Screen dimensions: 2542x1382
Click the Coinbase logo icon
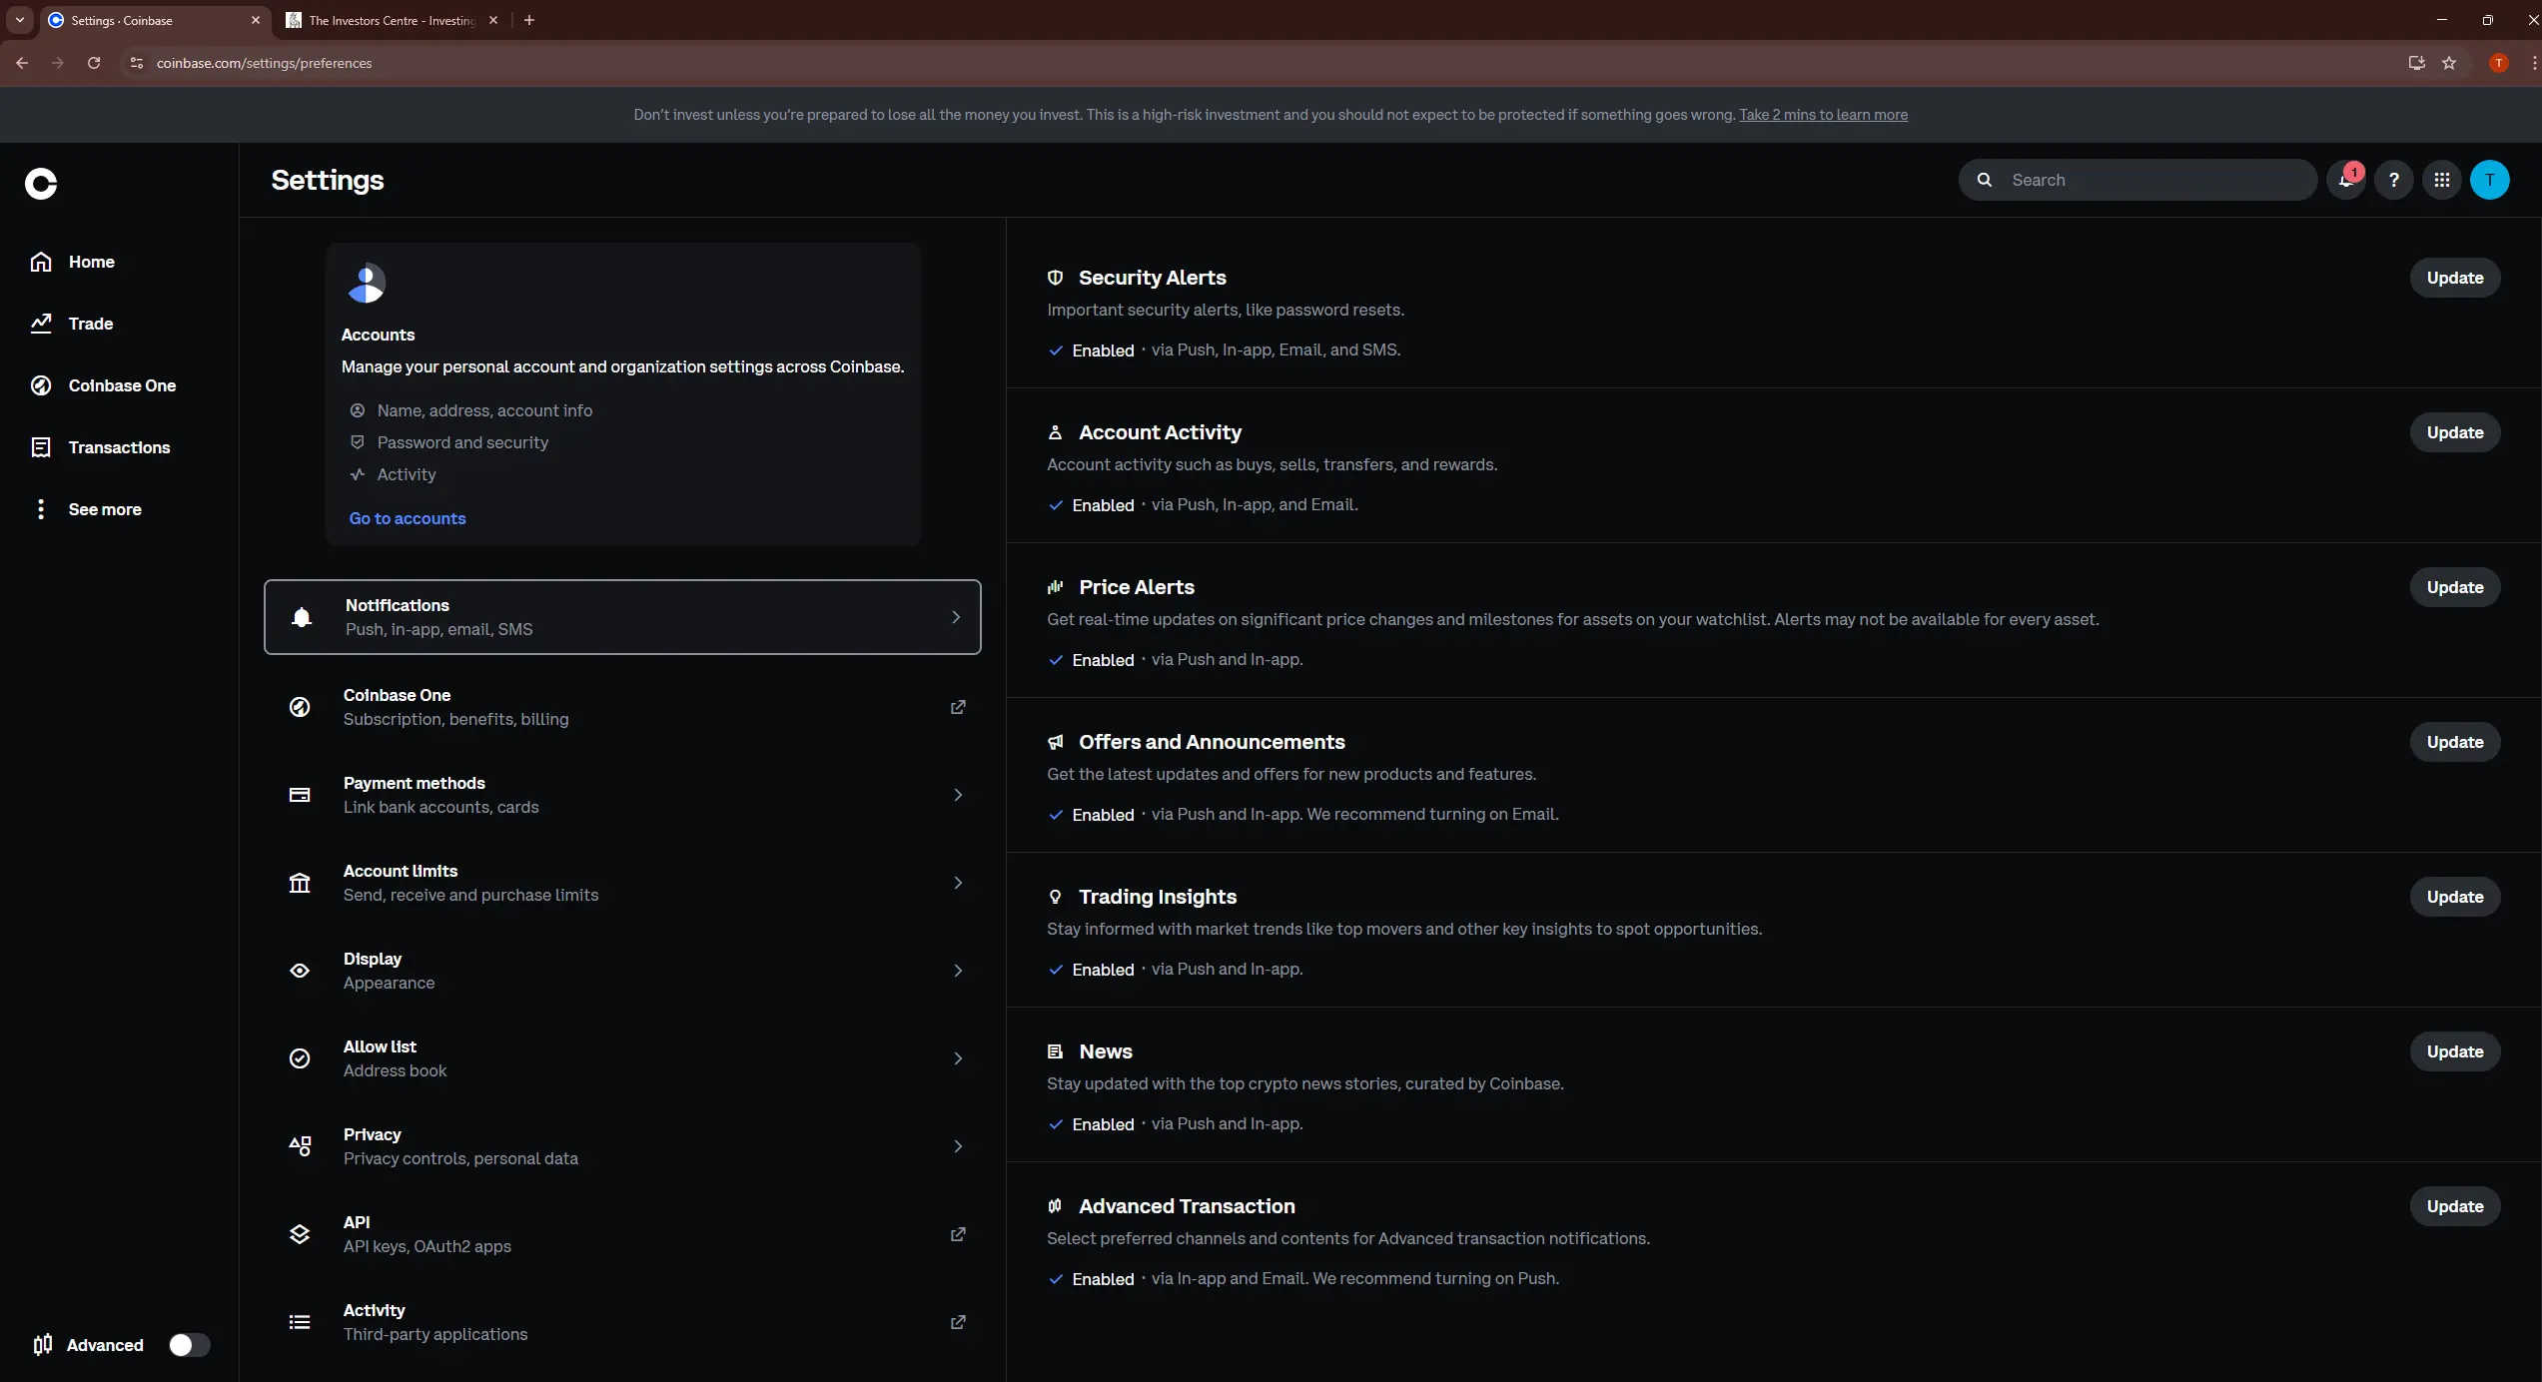[x=41, y=184]
